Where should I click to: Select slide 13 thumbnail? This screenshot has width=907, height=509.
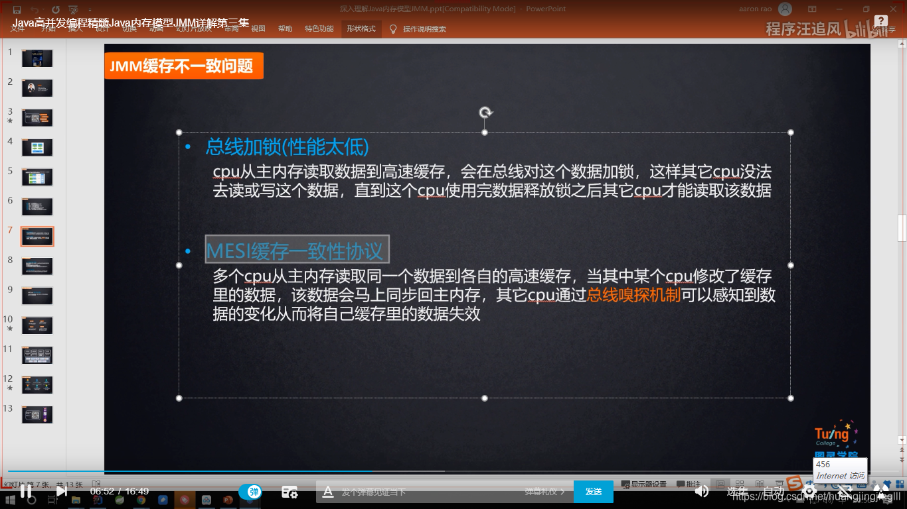click(37, 415)
